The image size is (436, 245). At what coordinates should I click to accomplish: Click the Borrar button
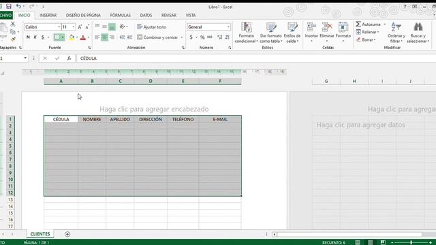coord(366,39)
